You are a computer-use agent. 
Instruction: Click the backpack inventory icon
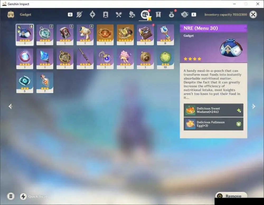point(11,14)
